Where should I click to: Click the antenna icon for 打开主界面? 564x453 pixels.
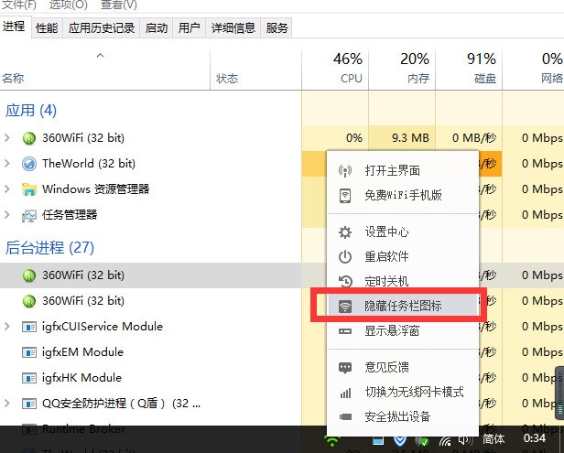(x=345, y=171)
